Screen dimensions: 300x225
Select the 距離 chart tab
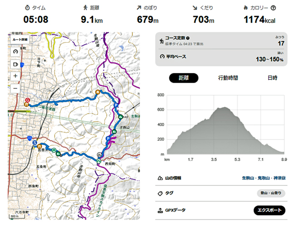[184, 78]
